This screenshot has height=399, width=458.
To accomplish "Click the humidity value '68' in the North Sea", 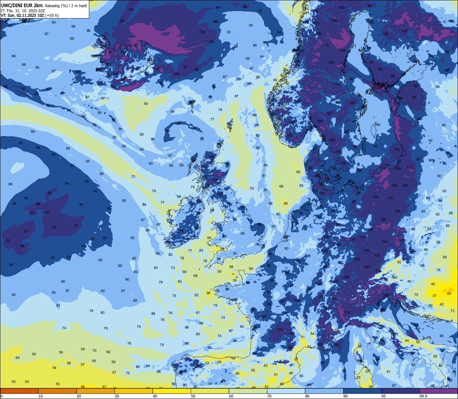I will tap(281, 186).
